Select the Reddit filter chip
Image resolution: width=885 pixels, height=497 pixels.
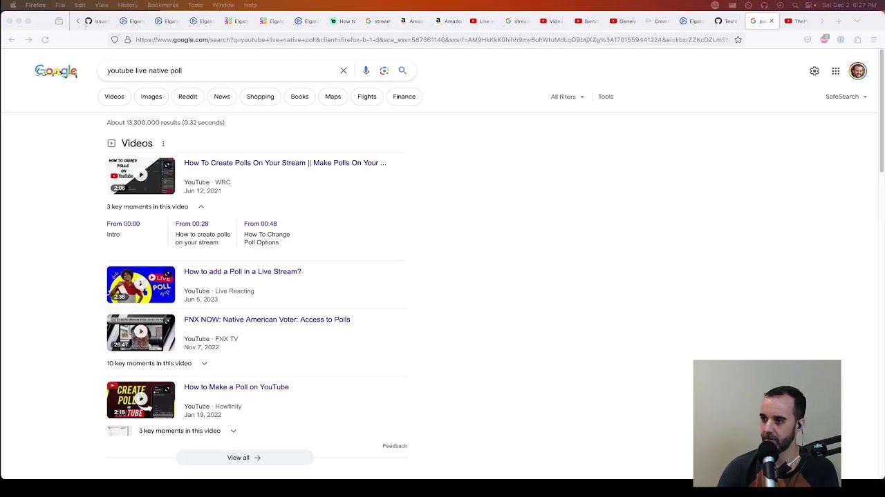click(188, 97)
